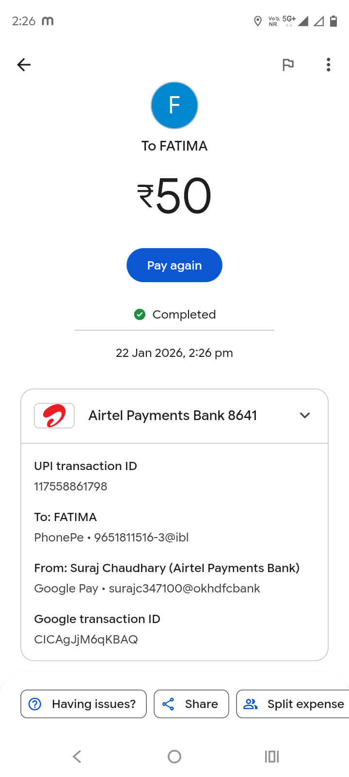349x777 pixels.
Task: Tap the Having issues? button
Action: click(83, 704)
